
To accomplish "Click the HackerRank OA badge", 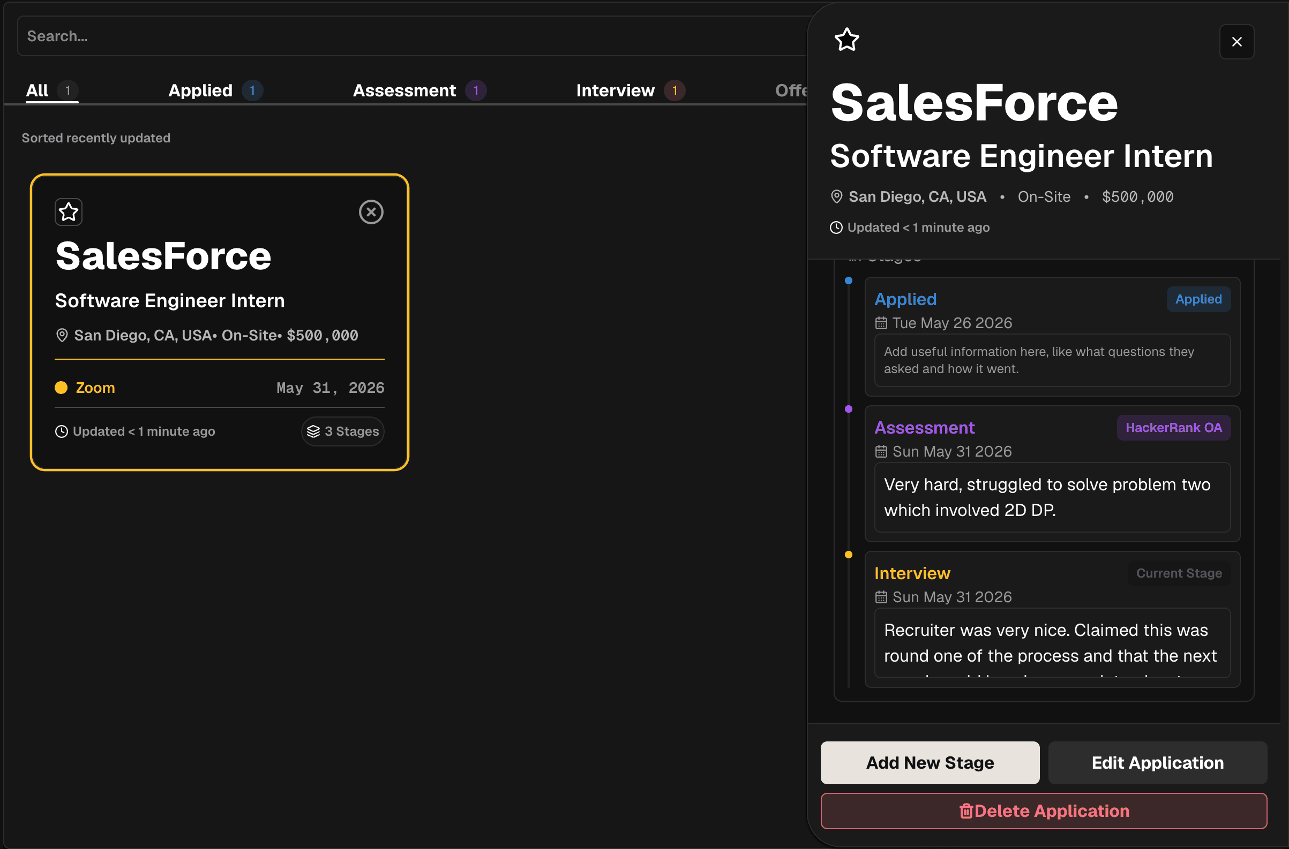I will click(1174, 428).
